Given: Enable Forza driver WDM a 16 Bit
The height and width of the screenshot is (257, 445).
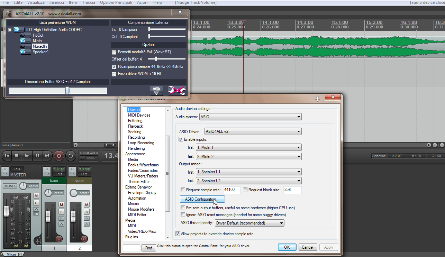Looking at the screenshot, I should click(114, 74).
